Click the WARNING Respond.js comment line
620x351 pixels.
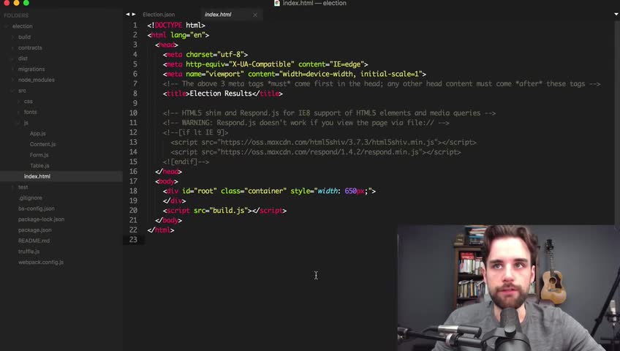(x=306, y=123)
